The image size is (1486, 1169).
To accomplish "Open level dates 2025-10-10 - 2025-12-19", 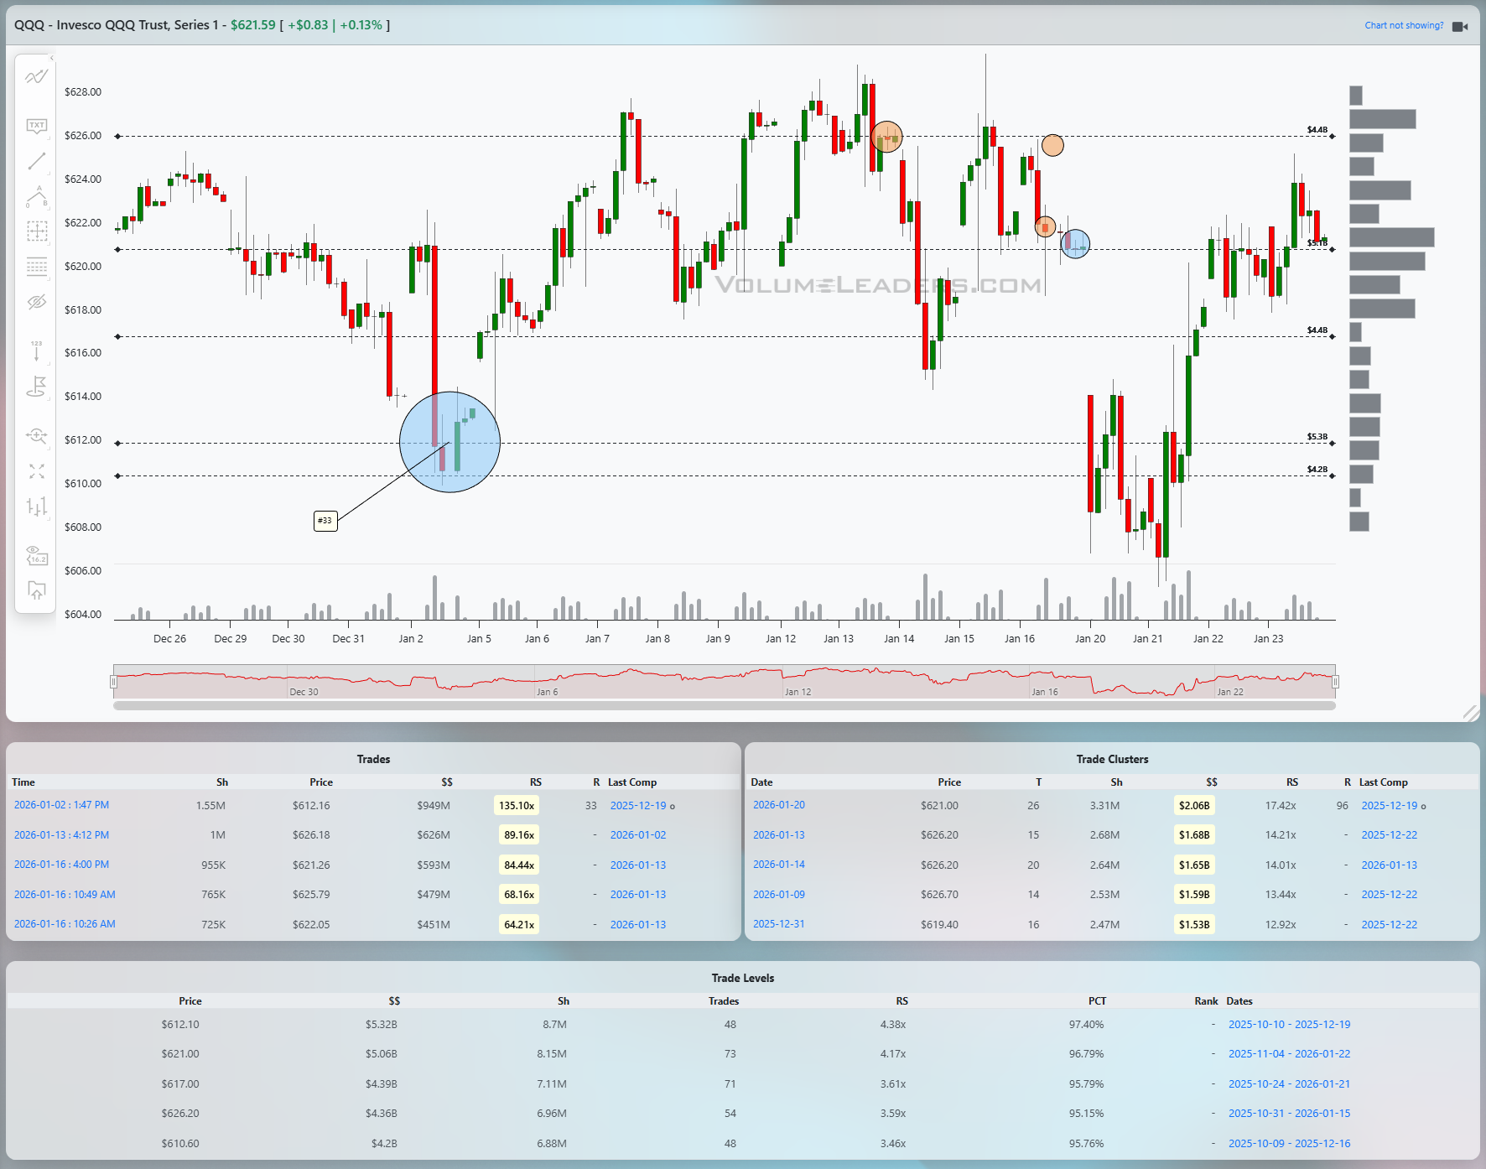I will (1289, 1025).
